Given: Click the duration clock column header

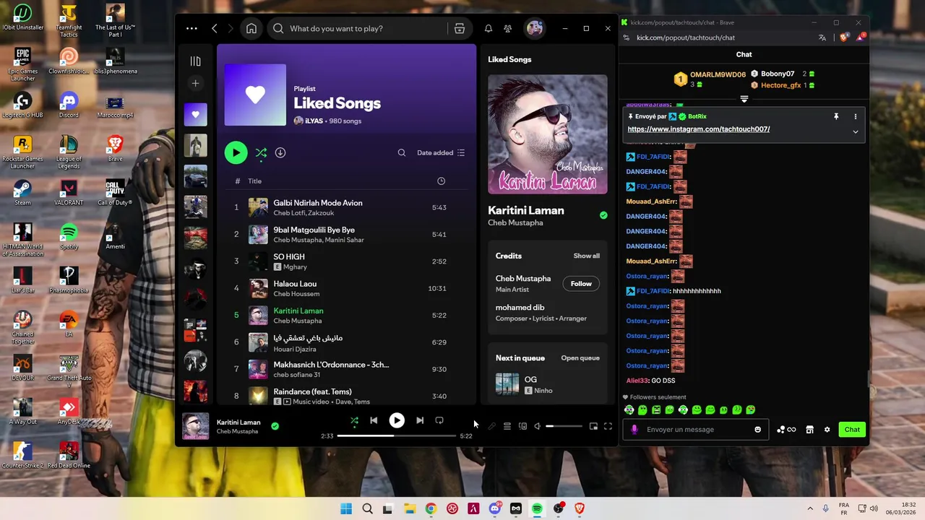Looking at the screenshot, I should [x=441, y=181].
